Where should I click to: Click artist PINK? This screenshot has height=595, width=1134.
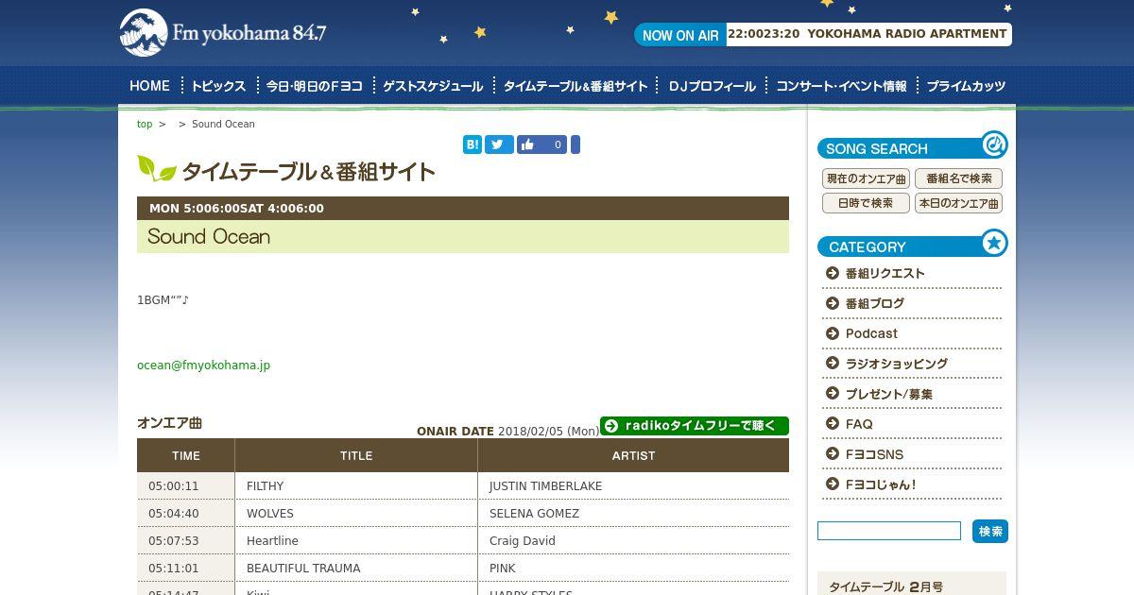coord(503,569)
